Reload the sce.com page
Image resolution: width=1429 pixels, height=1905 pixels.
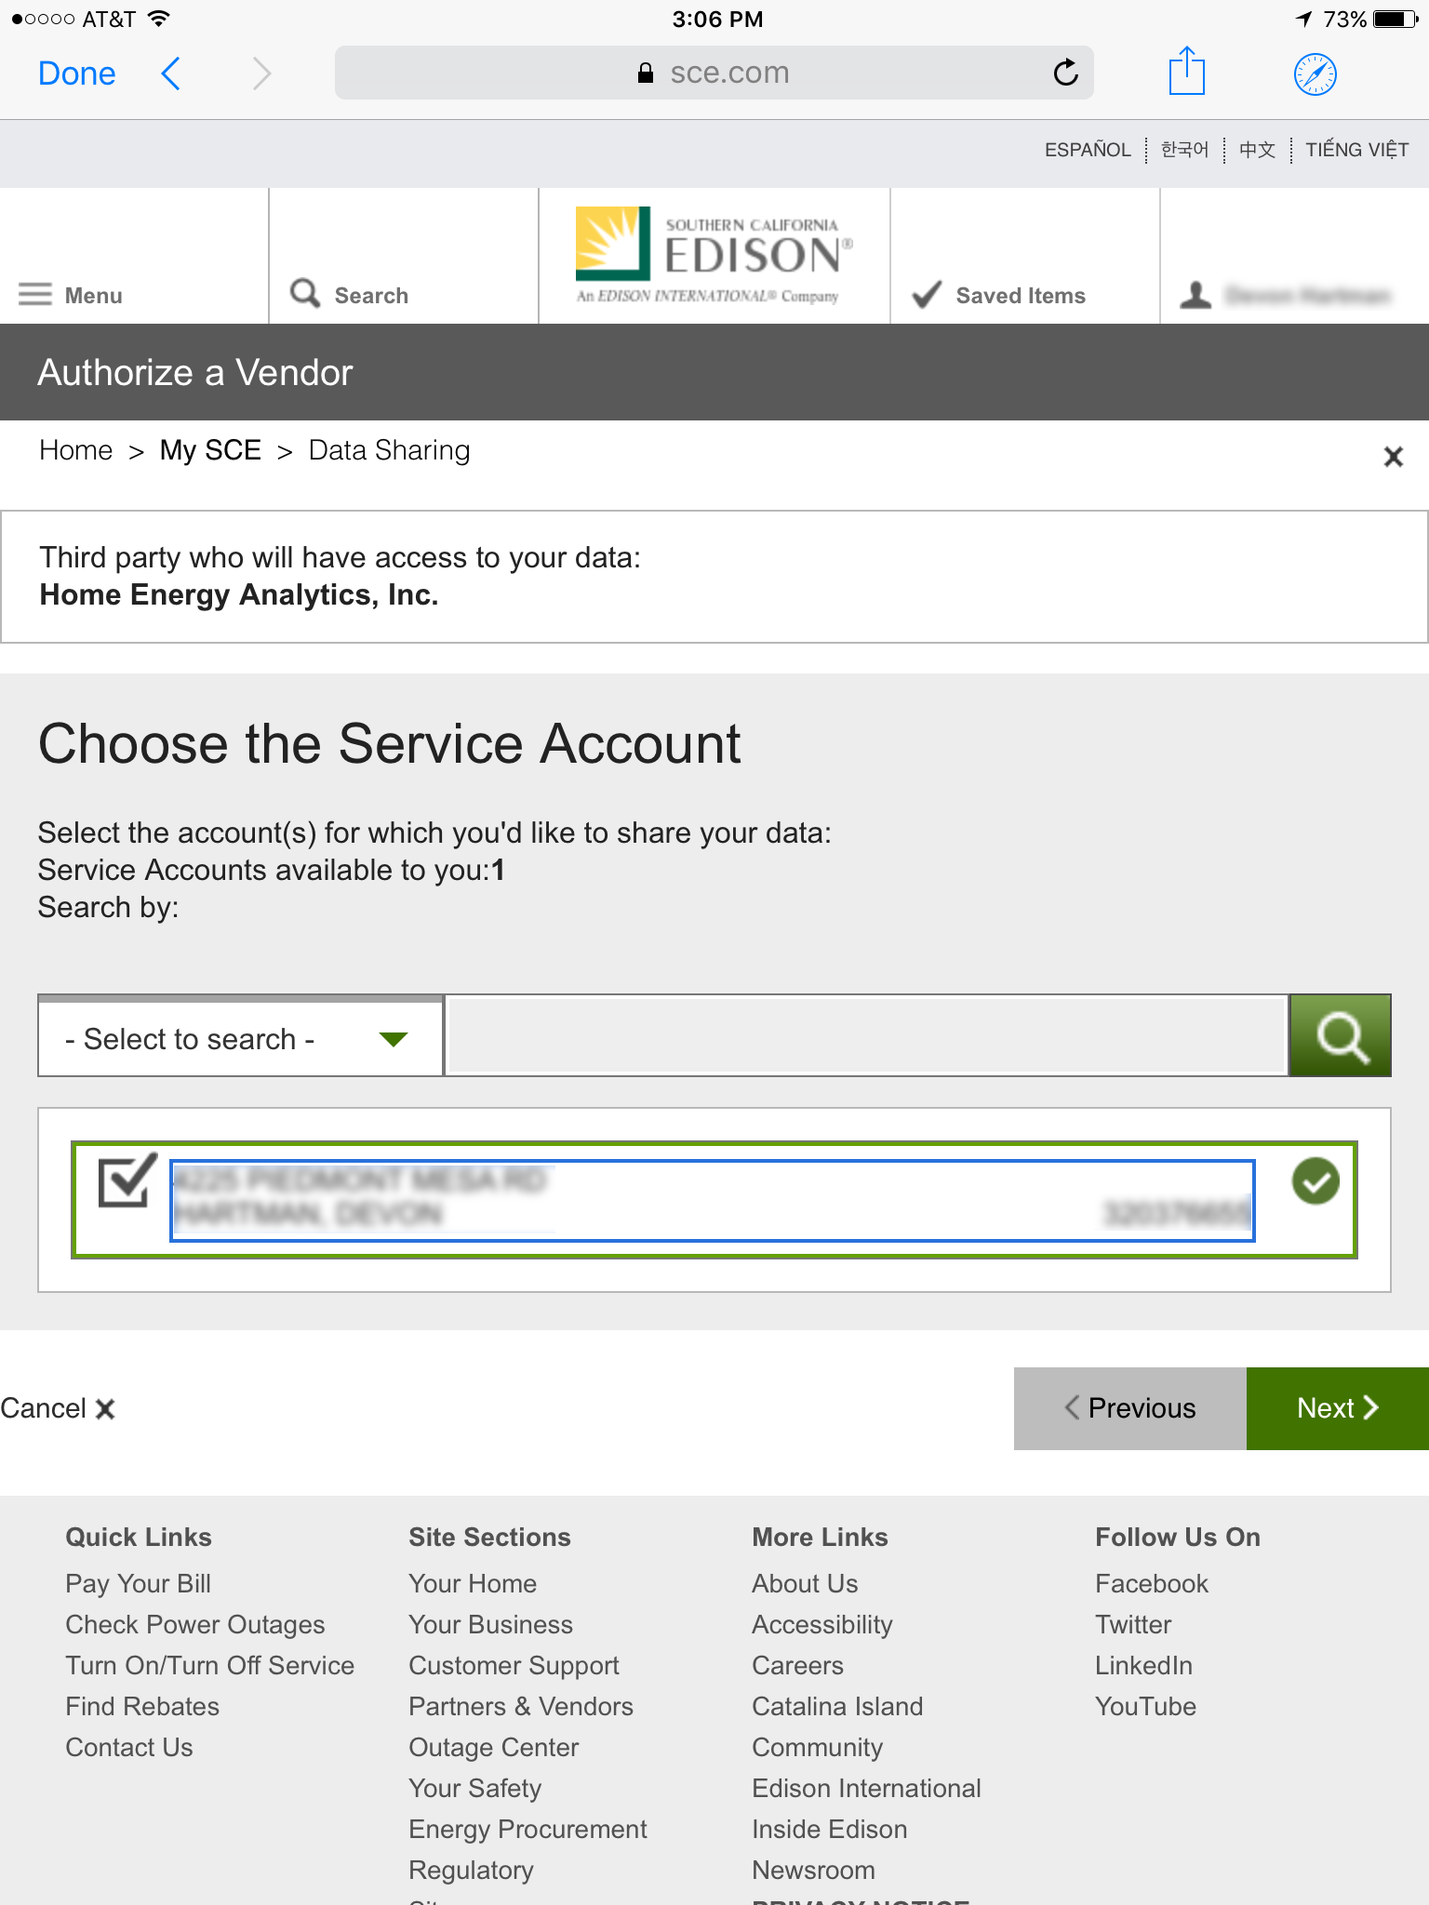point(1065,72)
